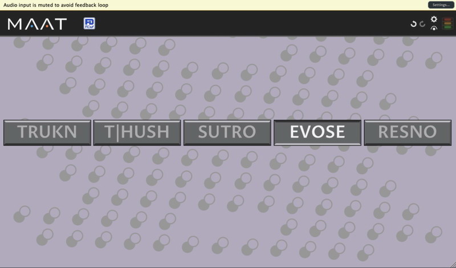
Task: Switch to the T|HUSH mode
Action: point(137,132)
